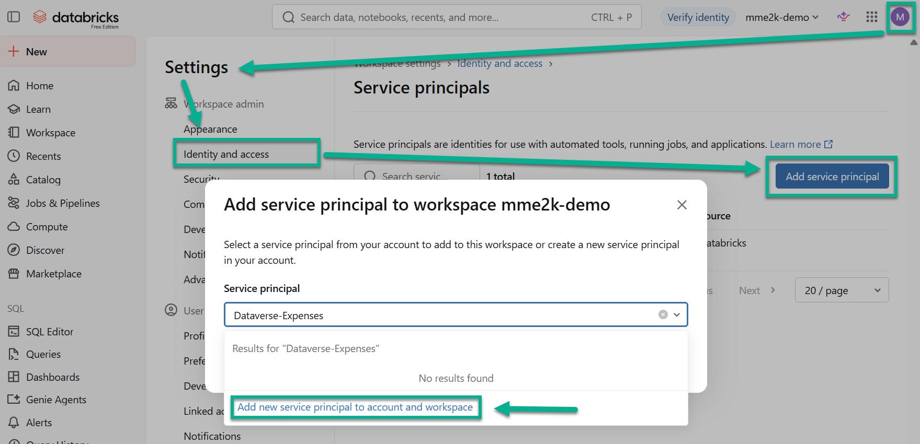Viewport: 920px width, 444px height.
Task: Close the Add service principal dialog
Action: (x=682, y=205)
